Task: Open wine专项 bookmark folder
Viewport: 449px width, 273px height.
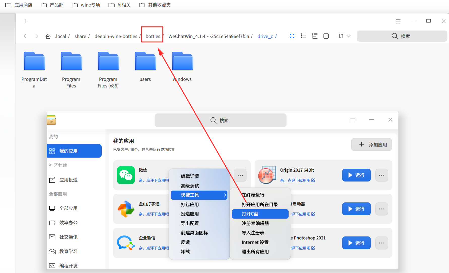Action: point(86,5)
